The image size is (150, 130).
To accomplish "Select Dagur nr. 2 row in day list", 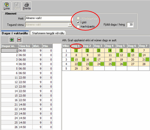I will pyautogui.click(x=27, y=55).
